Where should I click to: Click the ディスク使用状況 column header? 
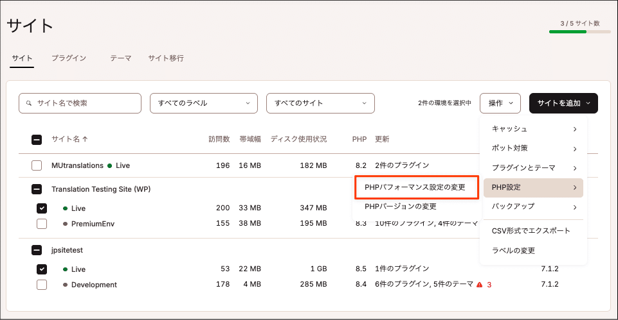[x=299, y=139]
